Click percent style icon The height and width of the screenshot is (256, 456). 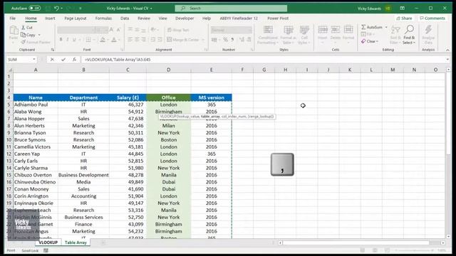(x=225, y=40)
